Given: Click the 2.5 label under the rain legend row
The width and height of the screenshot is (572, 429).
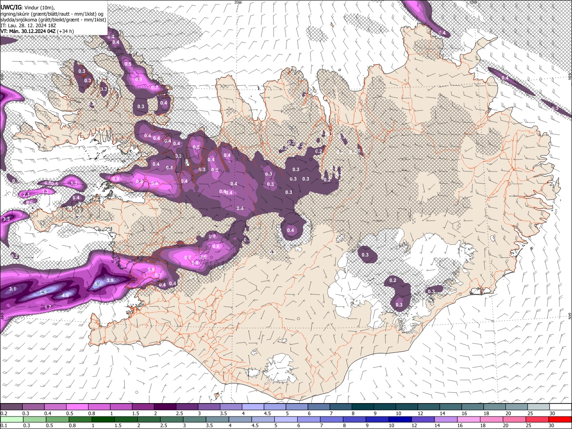Looking at the screenshot, I should [164, 425].
